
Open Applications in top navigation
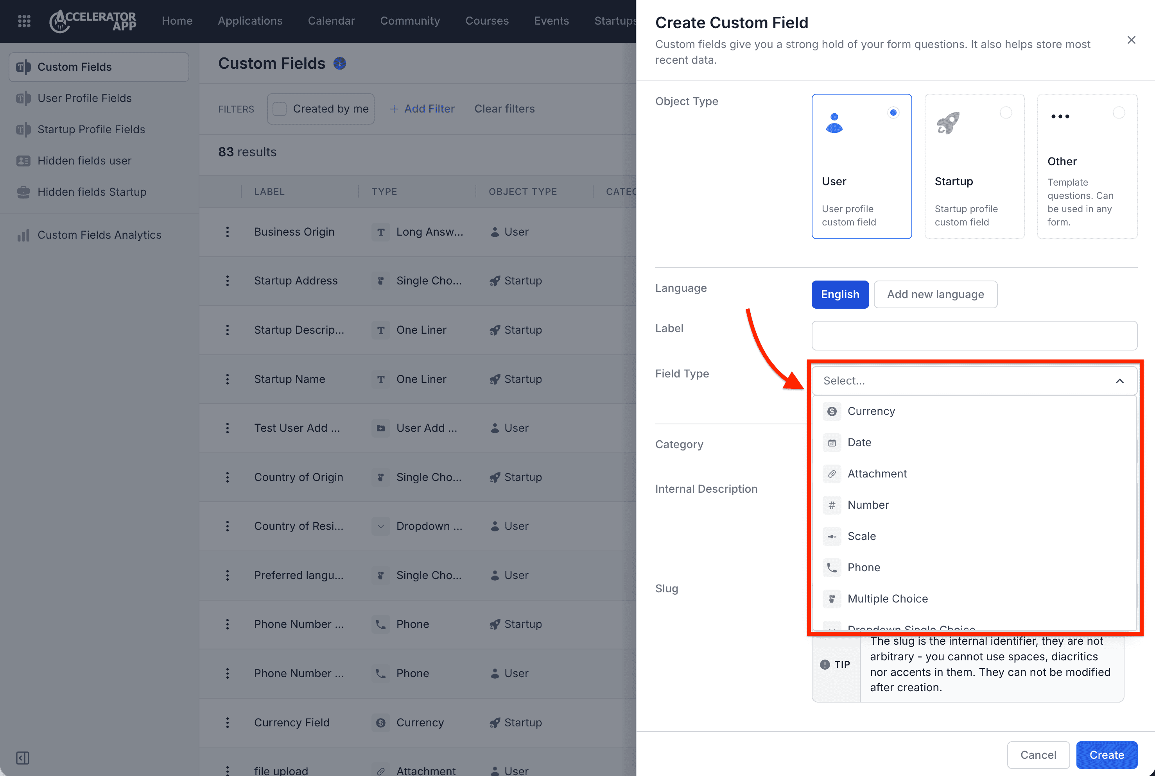pos(250,21)
